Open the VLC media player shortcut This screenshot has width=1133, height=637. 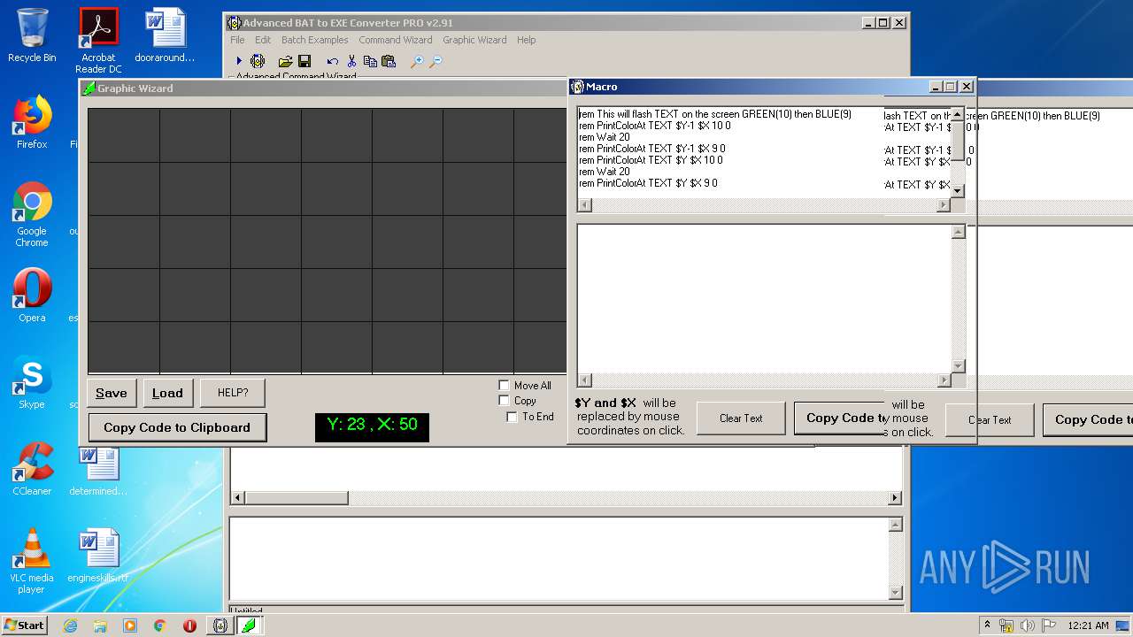(x=32, y=561)
